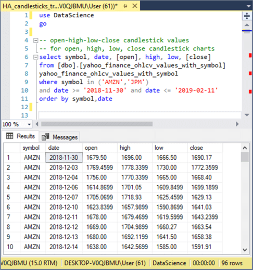Pin the HA_candlesticks query tab
The height and width of the screenshot is (270, 253).
point(125,6)
